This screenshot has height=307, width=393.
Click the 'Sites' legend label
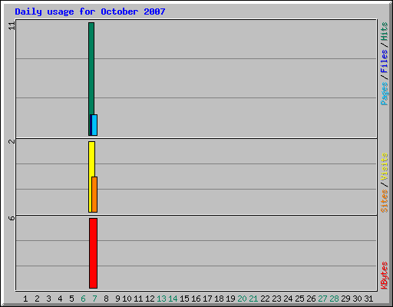tap(384, 201)
